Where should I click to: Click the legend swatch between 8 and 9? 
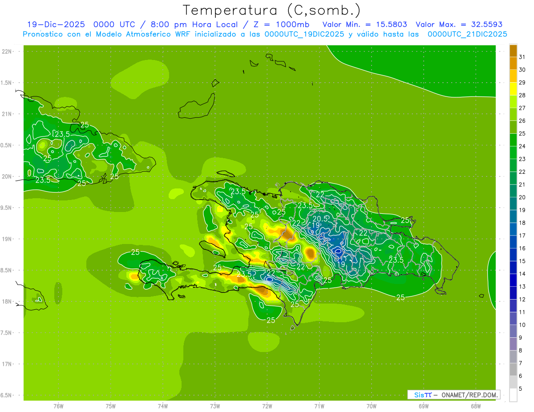(x=513, y=344)
